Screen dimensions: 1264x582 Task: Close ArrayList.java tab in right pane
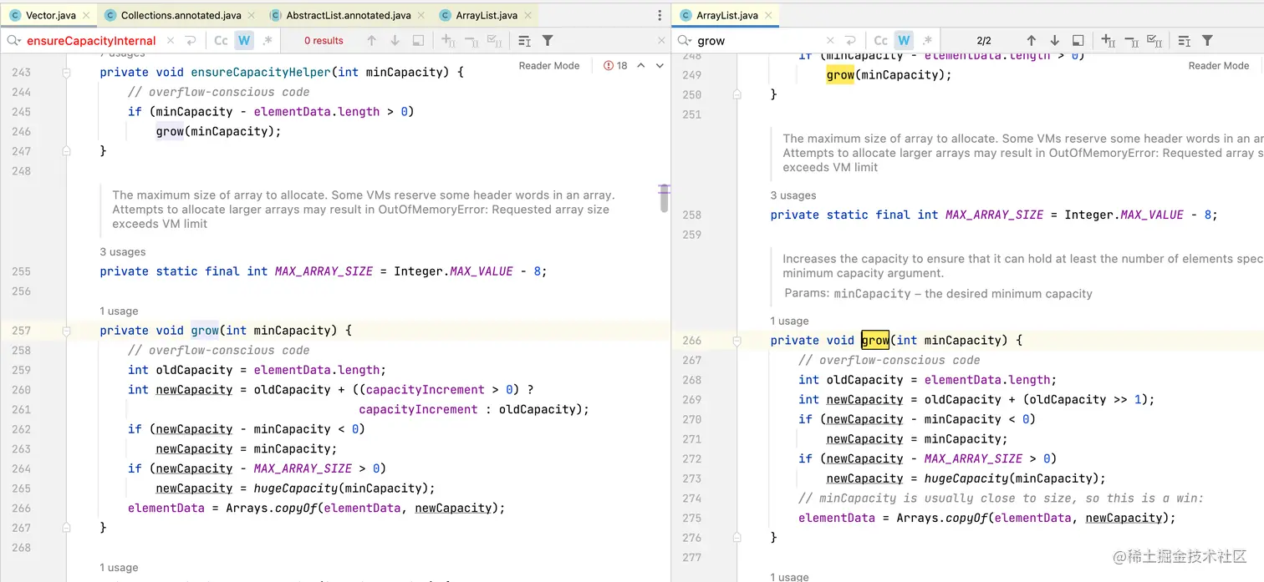[x=769, y=15]
